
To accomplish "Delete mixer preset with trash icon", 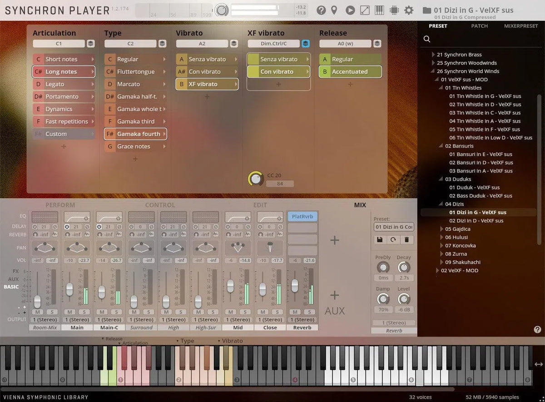I will (407, 239).
